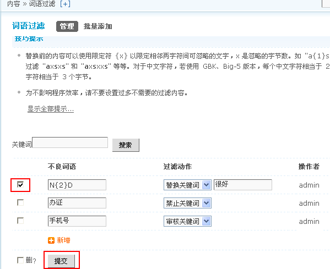Open the 批量添加 tab
The image size is (330, 269).
coord(98,26)
